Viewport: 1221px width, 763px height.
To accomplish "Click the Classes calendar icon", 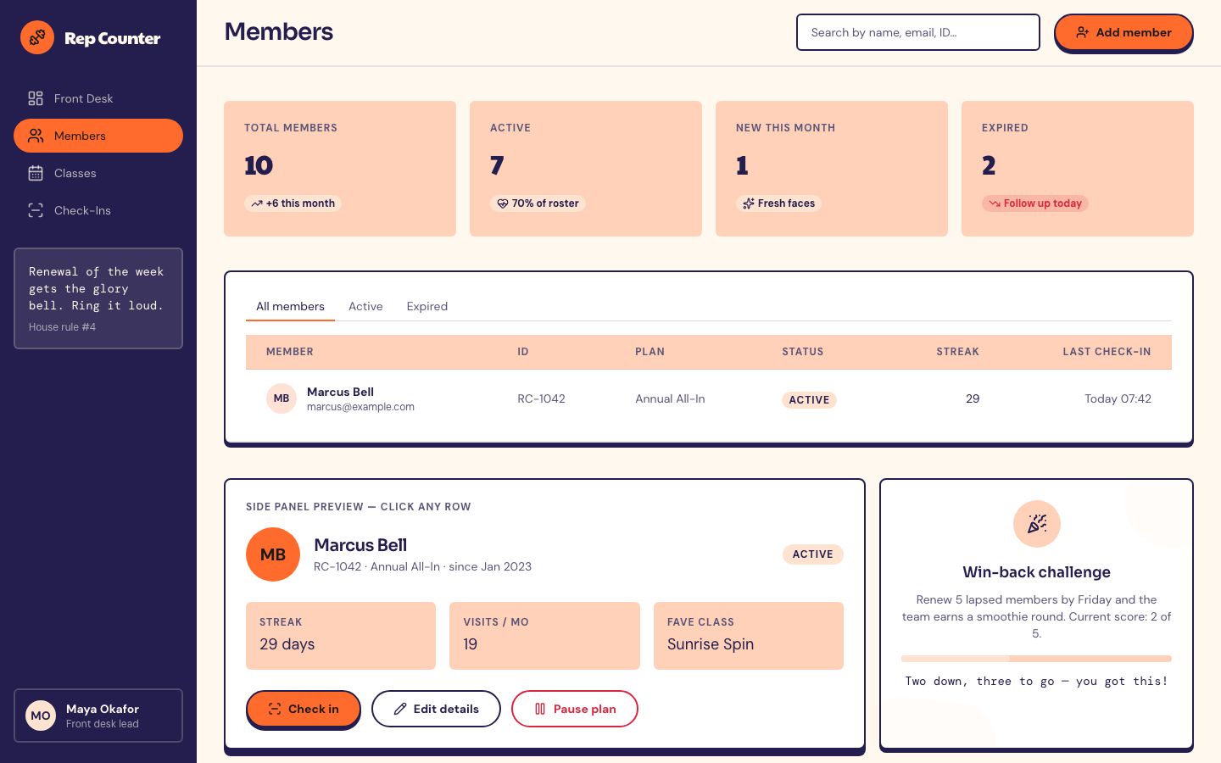I will (36, 173).
